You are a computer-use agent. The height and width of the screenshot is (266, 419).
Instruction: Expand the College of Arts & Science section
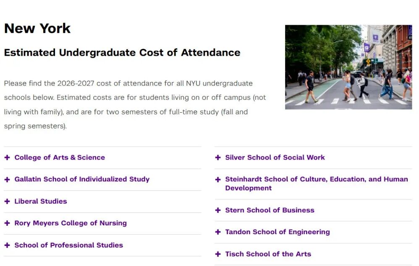[60, 158]
